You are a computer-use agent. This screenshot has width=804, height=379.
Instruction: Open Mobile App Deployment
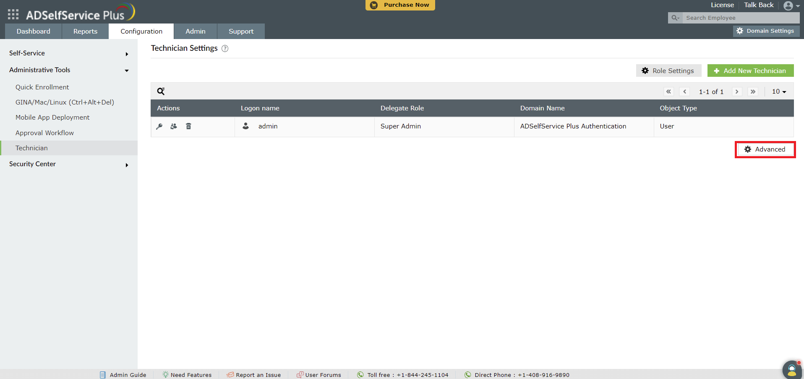[52, 118]
